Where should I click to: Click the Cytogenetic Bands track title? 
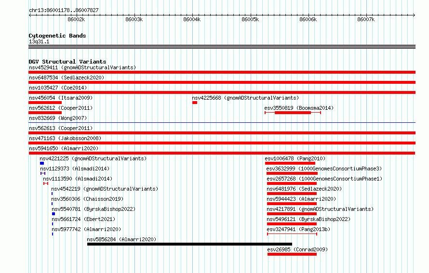pyautogui.click(x=57, y=36)
